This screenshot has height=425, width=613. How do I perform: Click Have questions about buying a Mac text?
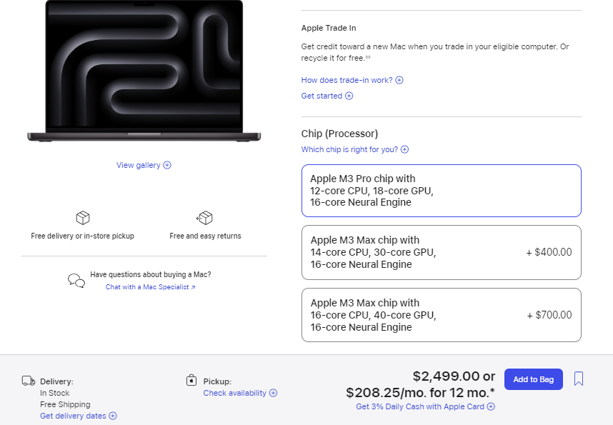pyautogui.click(x=151, y=274)
